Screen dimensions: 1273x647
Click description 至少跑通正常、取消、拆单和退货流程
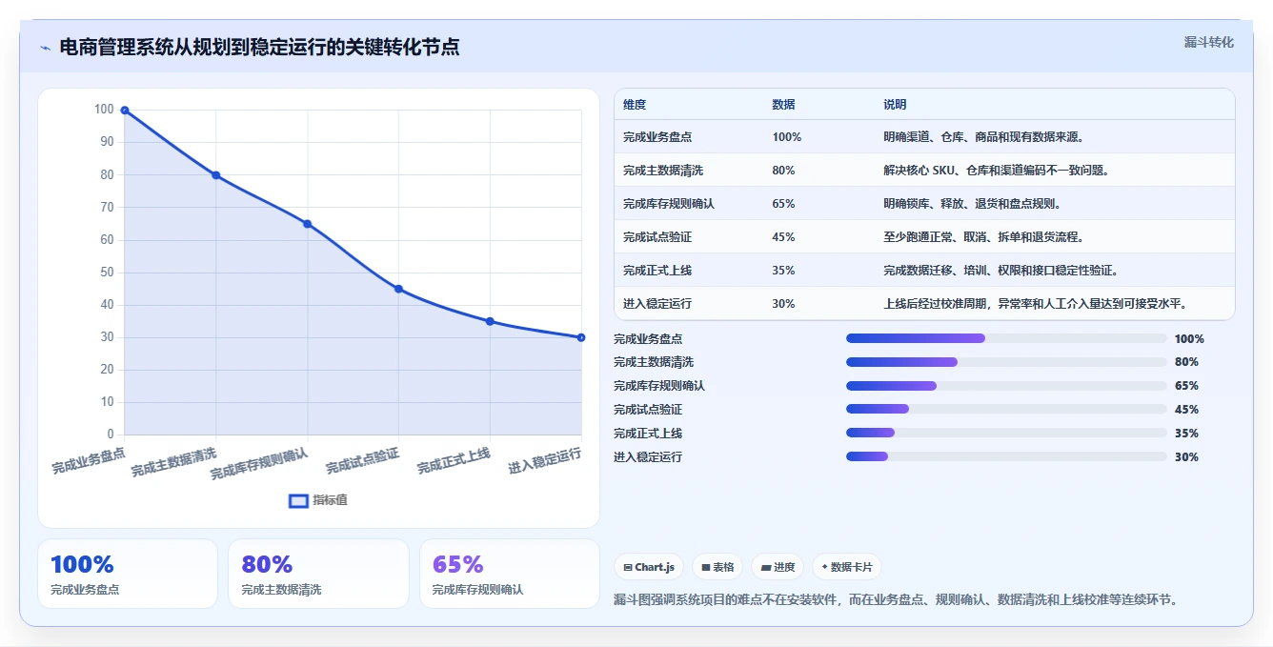tap(983, 237)
